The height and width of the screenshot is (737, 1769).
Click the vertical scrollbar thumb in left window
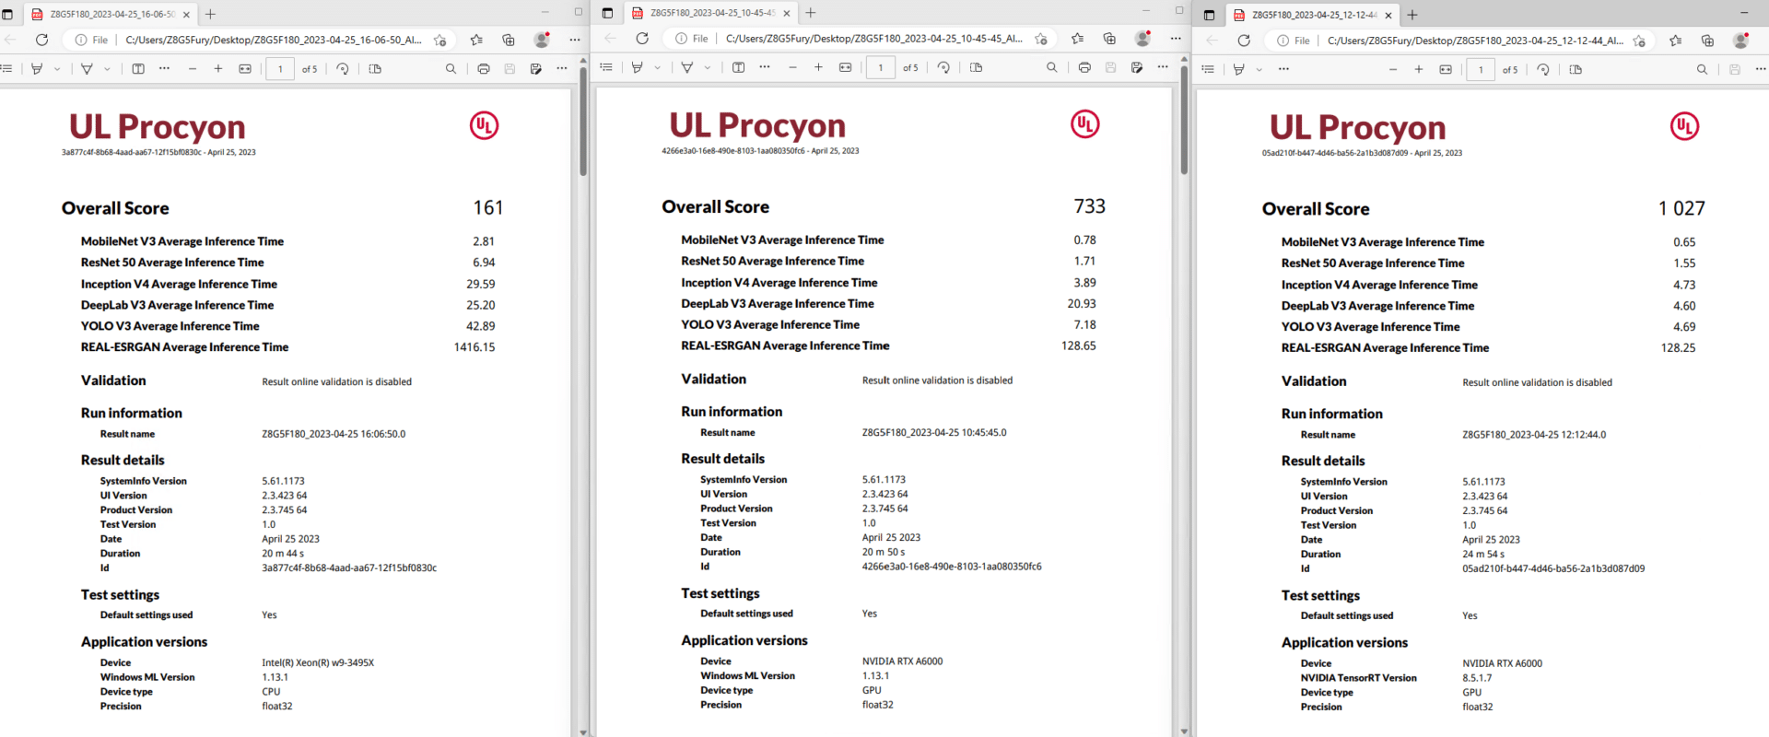583,120
